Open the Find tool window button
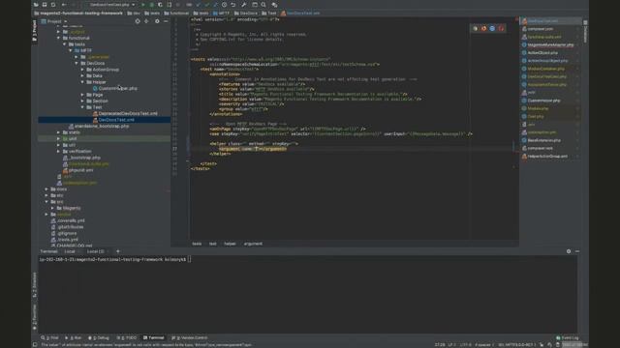620x348 pixels. pos(49,337)
